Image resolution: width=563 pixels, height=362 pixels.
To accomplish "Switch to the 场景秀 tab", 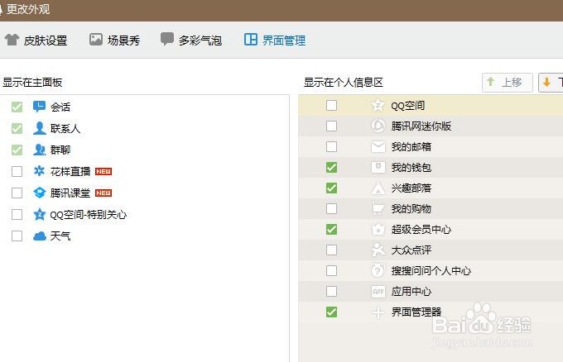I will (x=114, y=40).
